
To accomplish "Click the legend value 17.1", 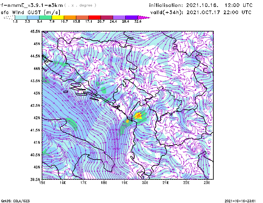I will pos(89,21).
